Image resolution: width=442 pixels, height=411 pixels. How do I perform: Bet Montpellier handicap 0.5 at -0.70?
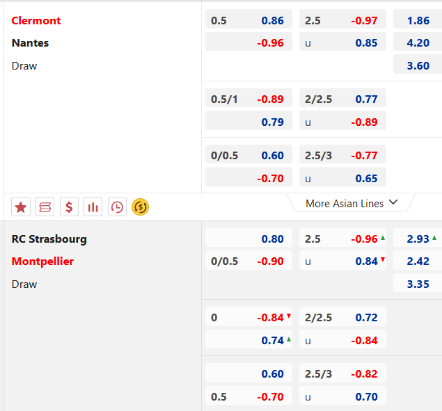click(248, 396)
